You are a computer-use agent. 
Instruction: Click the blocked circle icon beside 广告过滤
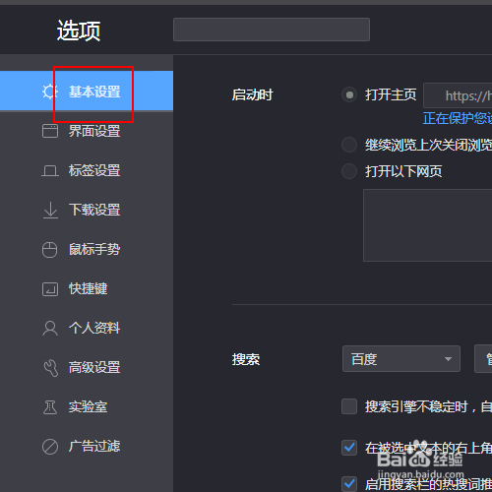click(x=50, y=447)
